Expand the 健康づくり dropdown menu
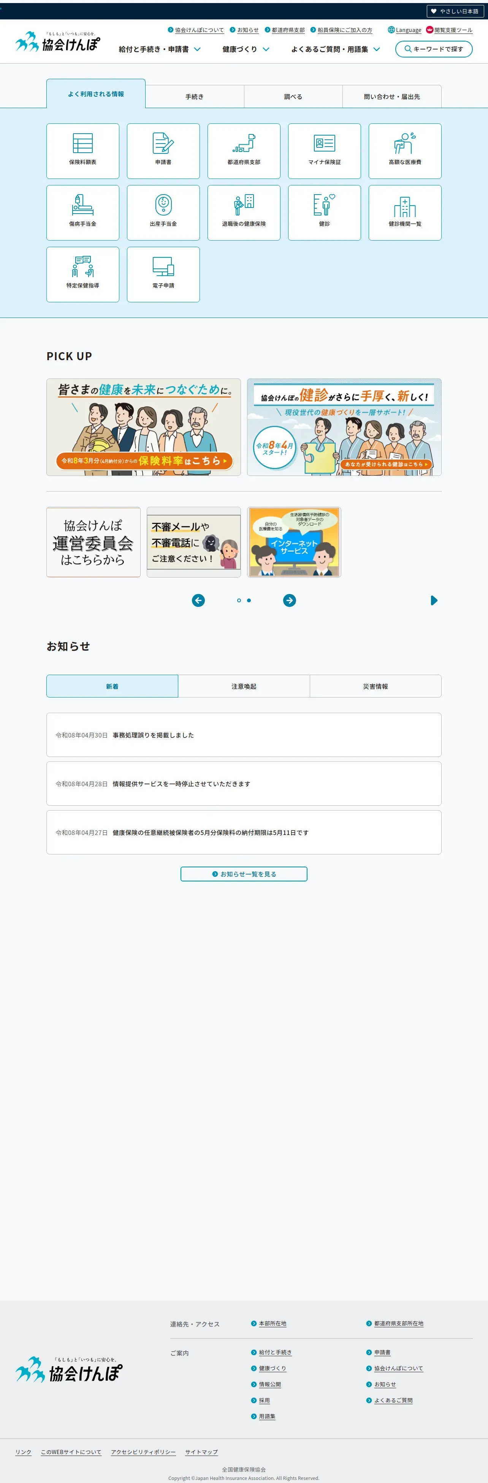This screenshot has width=488, height=1483. point(246,49)
